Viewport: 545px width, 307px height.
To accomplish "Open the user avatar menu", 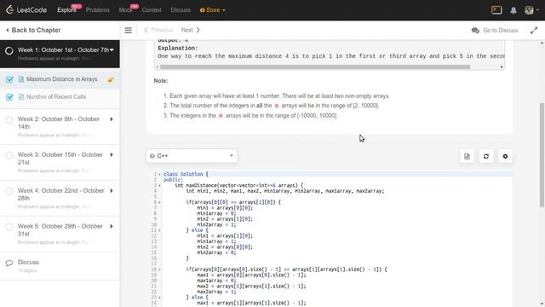I will pyautogui.click(x=531, y=10).
